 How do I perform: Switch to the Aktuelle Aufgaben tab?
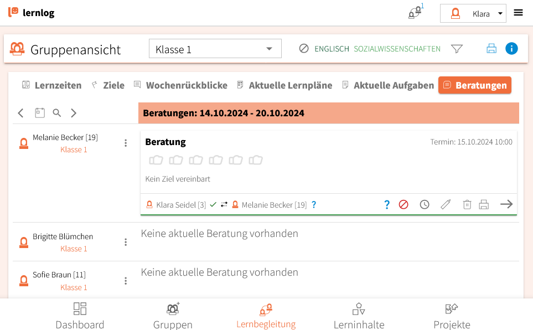[x=388, y=85]
